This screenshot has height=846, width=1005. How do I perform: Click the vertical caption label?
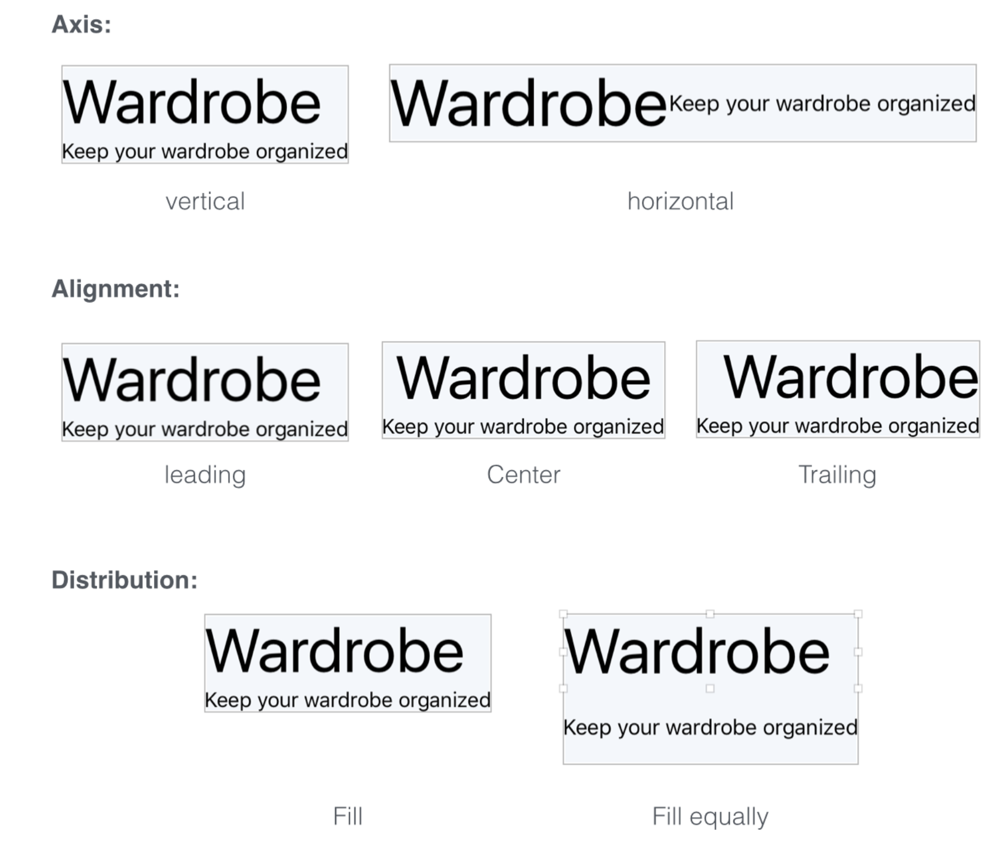click(205, 201)
